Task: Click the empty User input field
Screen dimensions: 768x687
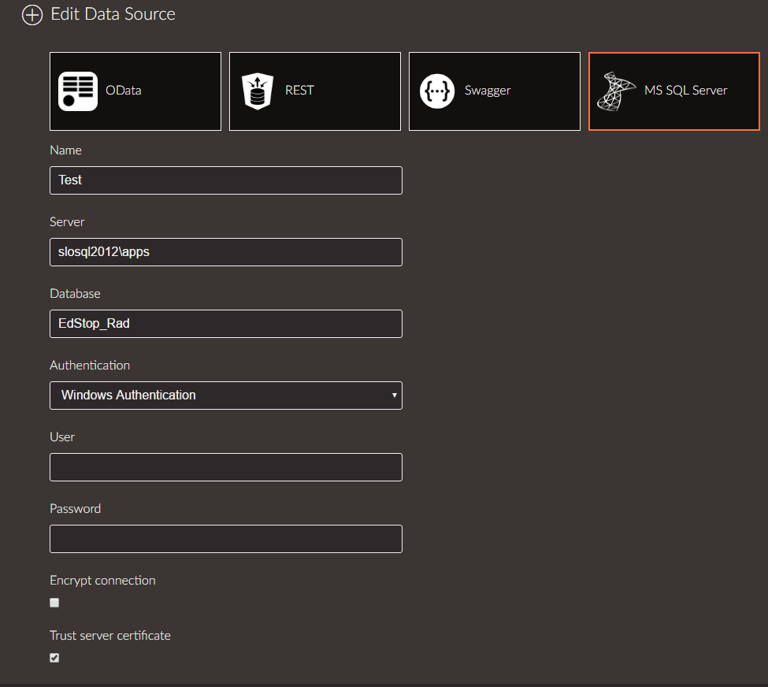Action: coord(226,467)
